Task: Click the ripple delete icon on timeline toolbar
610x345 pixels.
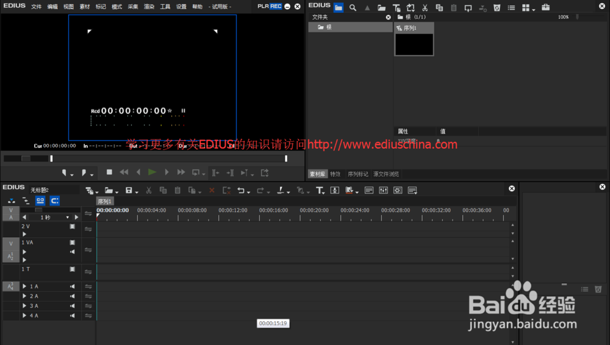Action: (x=226, y=190)
